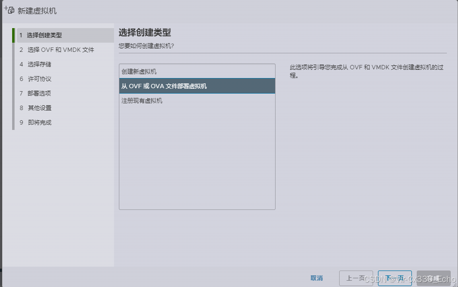This screenshot has height=287, width=458.
Task: Click the new virtual machine icon in title
Action: click(9, 10)
